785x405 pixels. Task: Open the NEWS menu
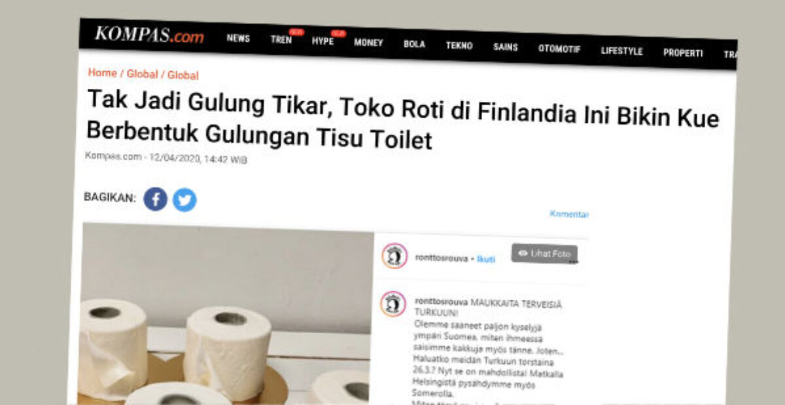coord(238,39)
